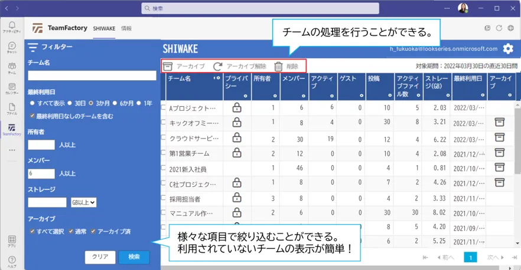This screenshot has height=270, width=521.
Task: Open the メンバー column filter menu
Action: tap(304, 96)
